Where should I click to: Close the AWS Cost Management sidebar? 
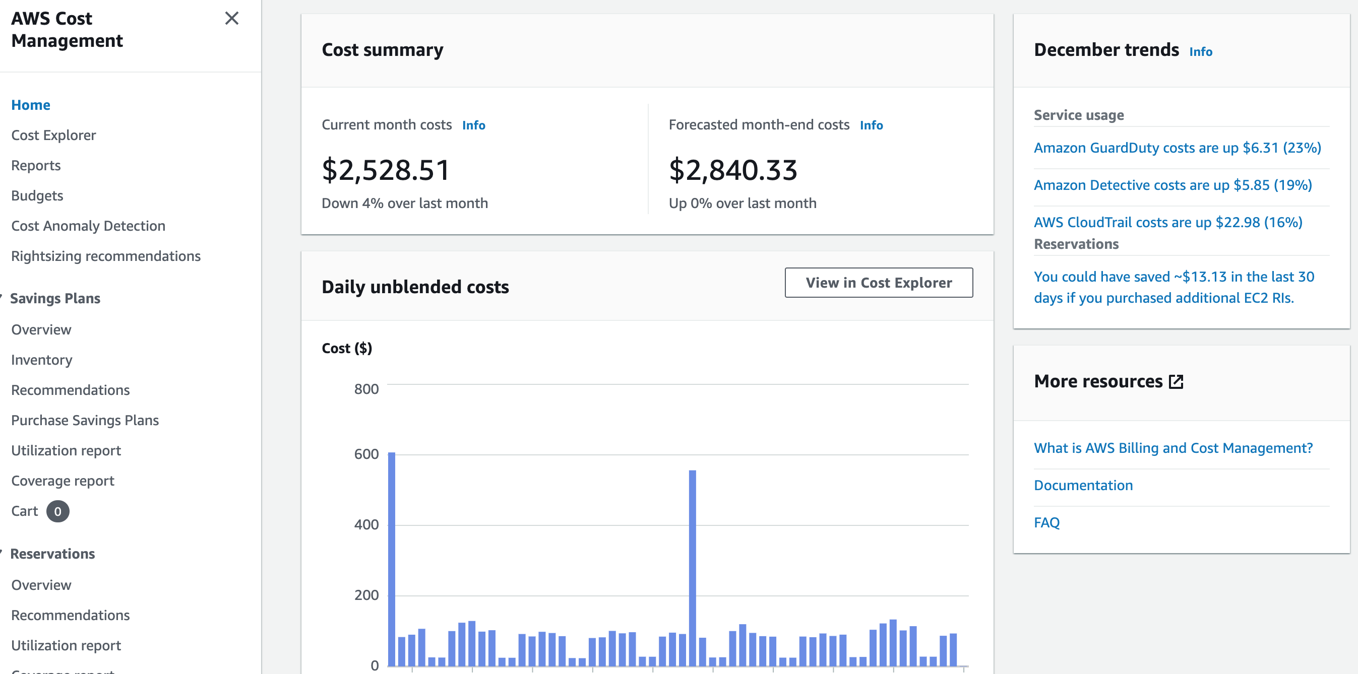click(x=231, y=19)
